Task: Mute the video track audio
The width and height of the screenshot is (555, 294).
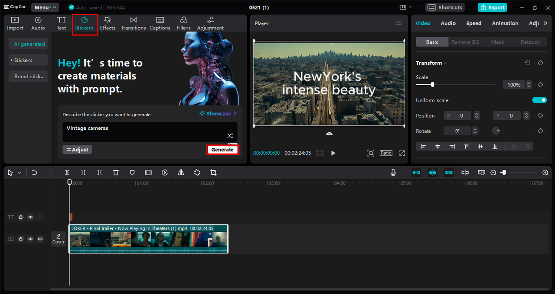Action: [x=40, y=239]
